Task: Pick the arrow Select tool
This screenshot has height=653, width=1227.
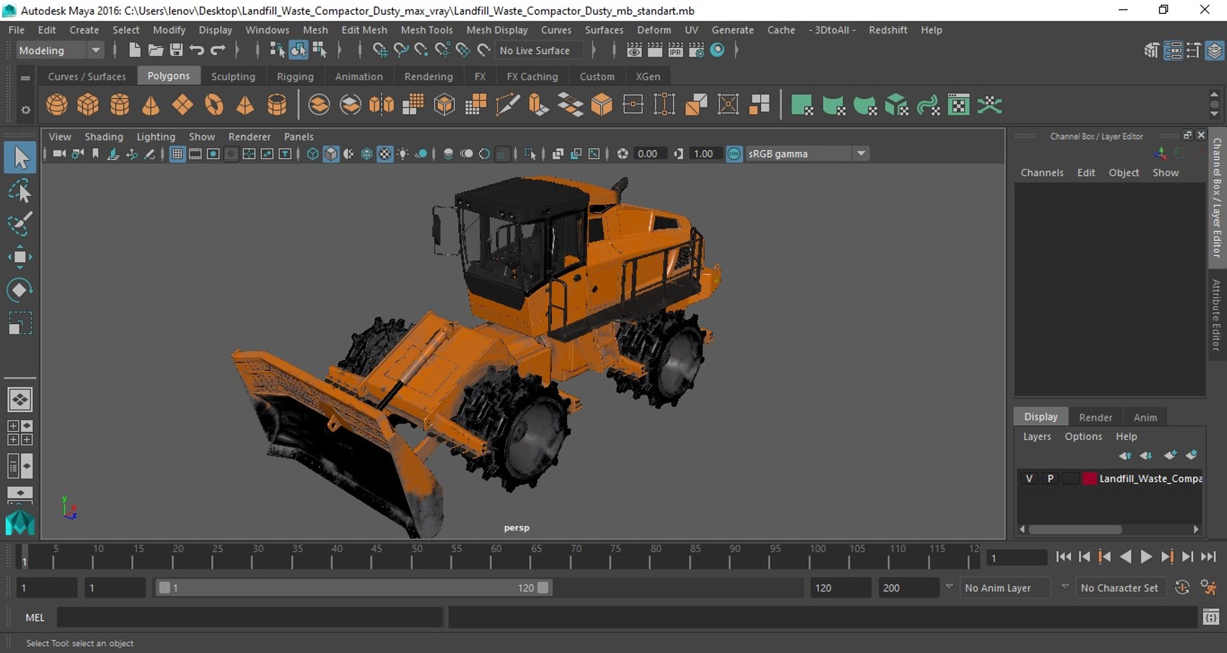Action: (20, 158)
